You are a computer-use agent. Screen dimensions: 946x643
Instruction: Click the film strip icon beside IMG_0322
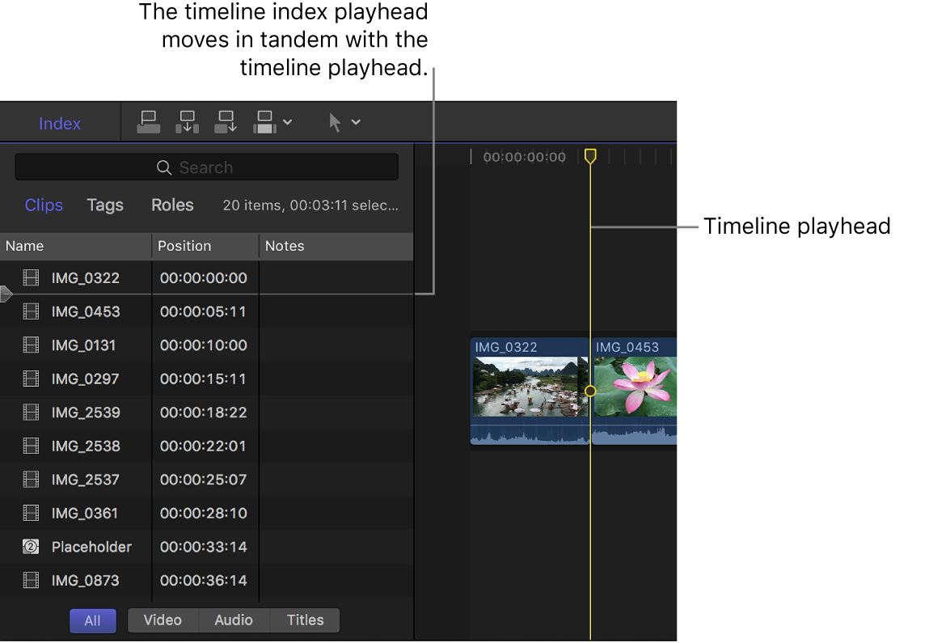[x=31, y=277]
